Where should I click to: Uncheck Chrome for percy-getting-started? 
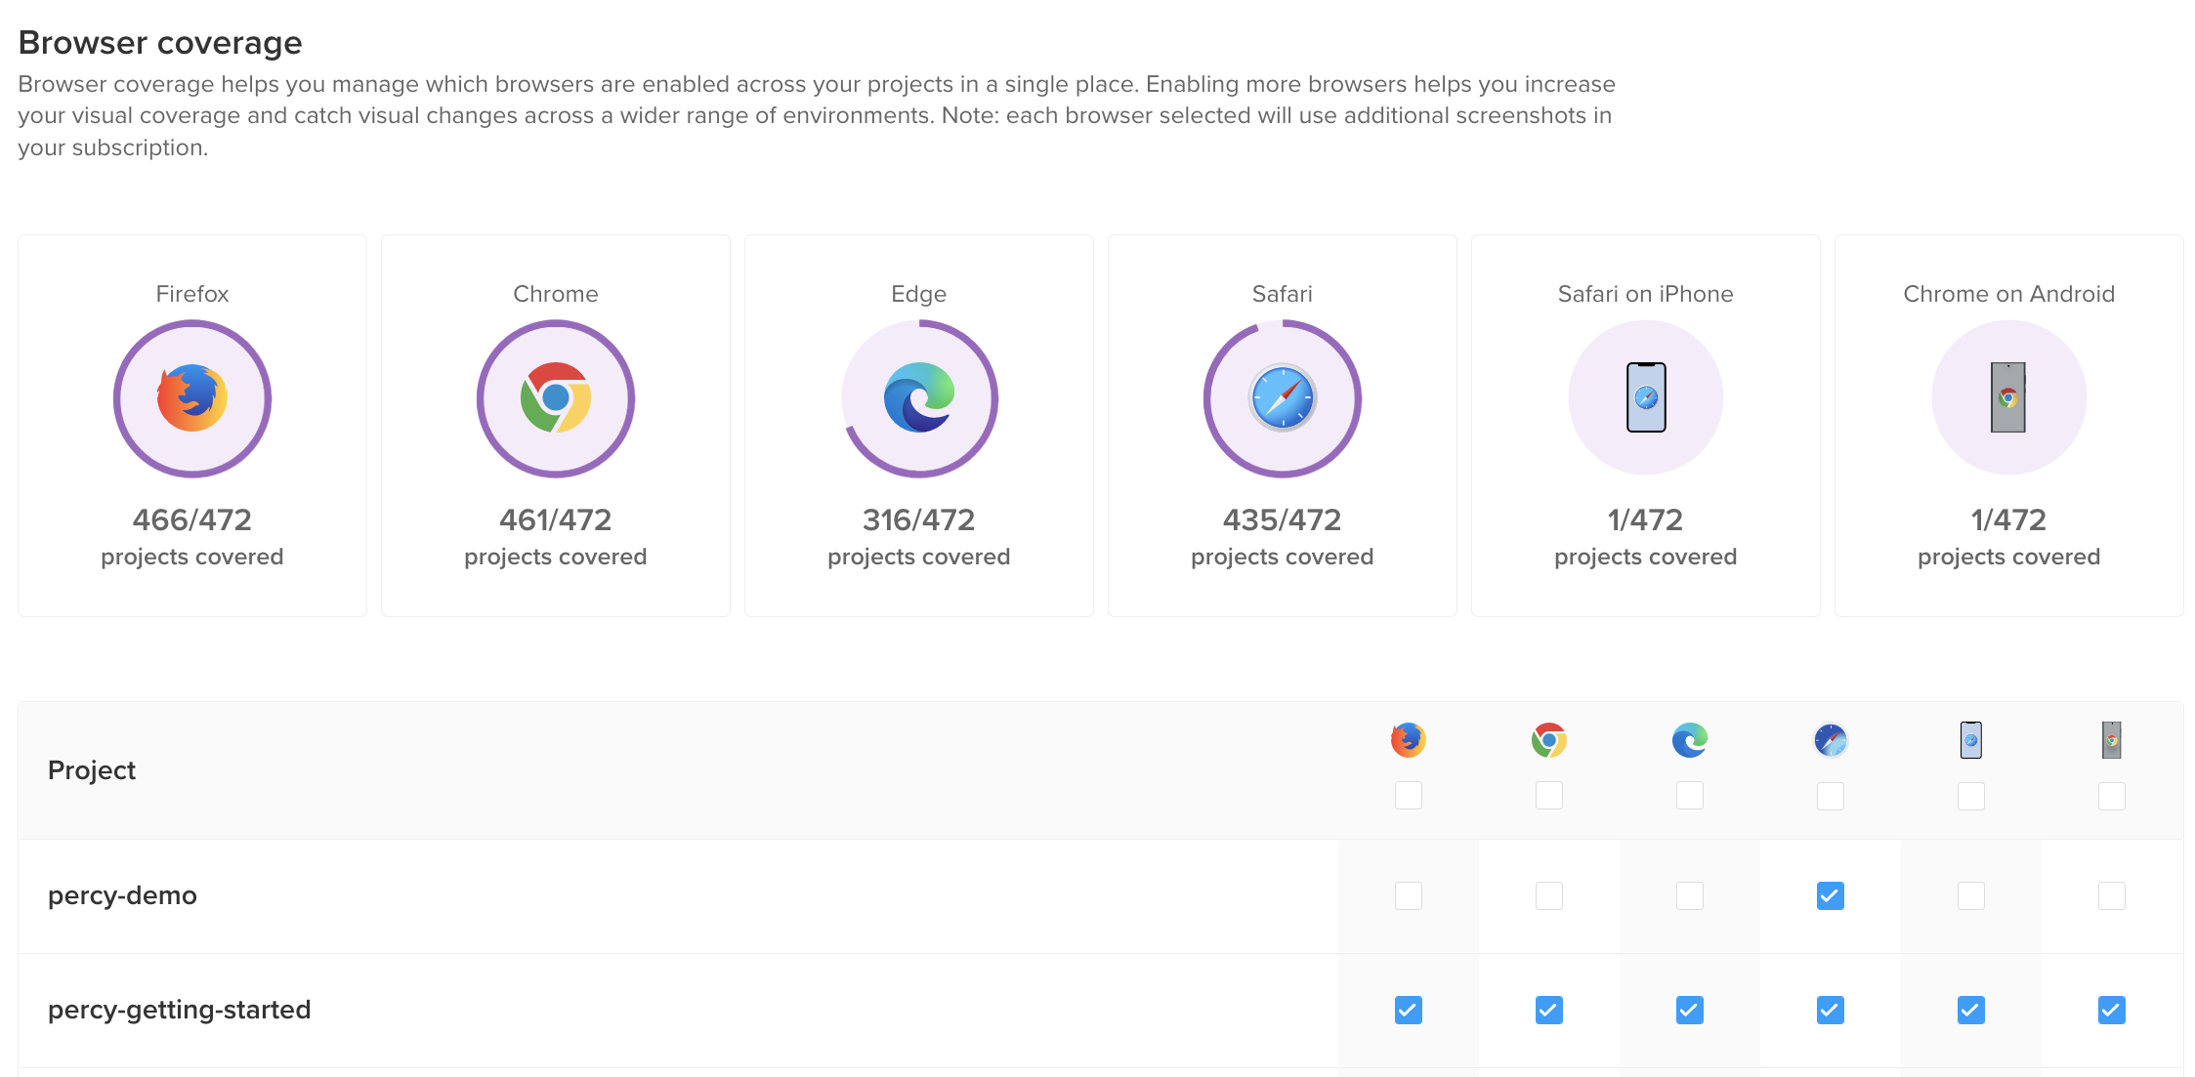pos(1548,1011)
